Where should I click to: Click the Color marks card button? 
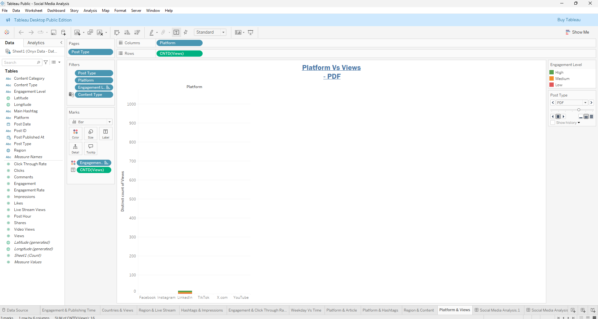(75, 134)
